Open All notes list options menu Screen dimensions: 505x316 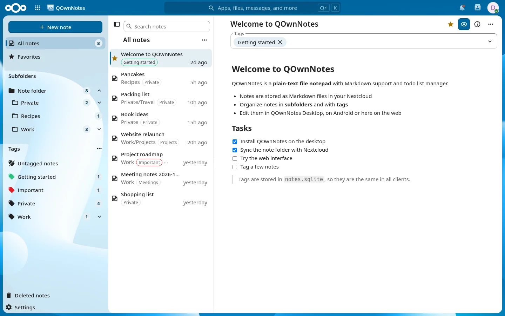pos(204,40)
